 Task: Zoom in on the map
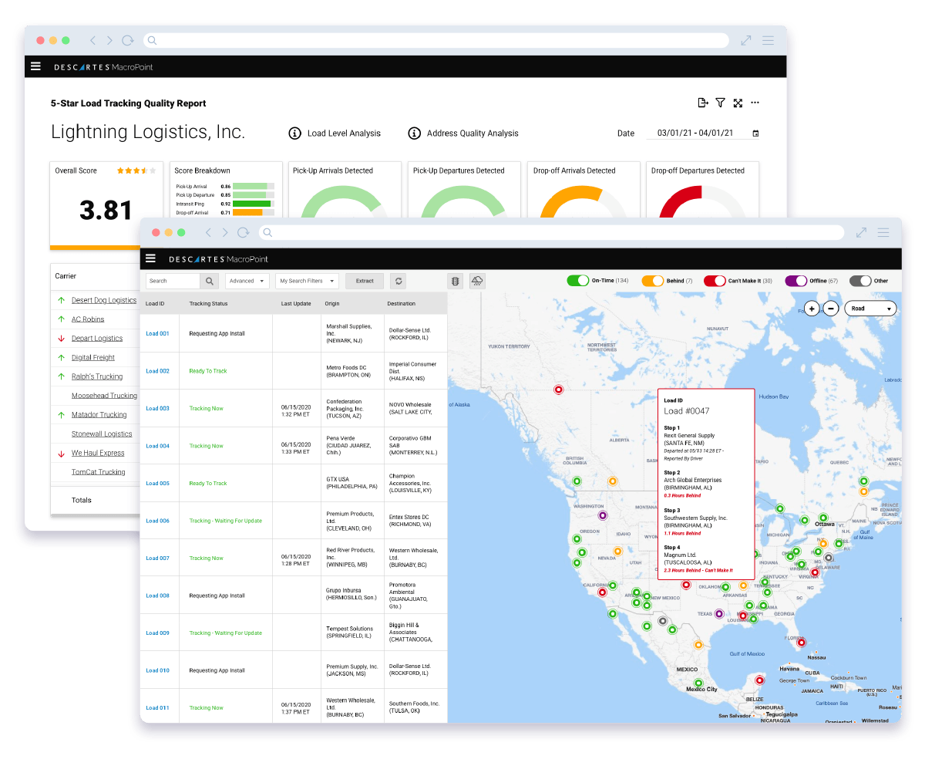812,309
